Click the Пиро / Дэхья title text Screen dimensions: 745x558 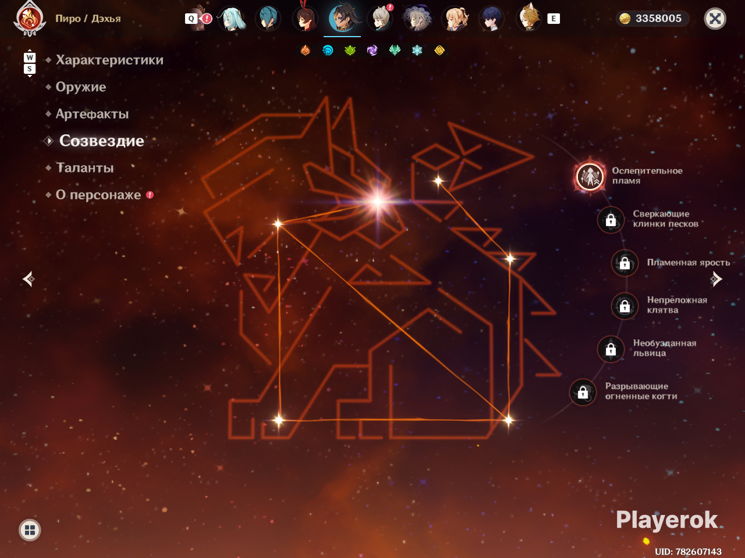coord(88,19)
